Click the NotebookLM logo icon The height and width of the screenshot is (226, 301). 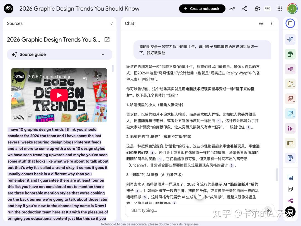pyautogui.click(x=9, y=9)
